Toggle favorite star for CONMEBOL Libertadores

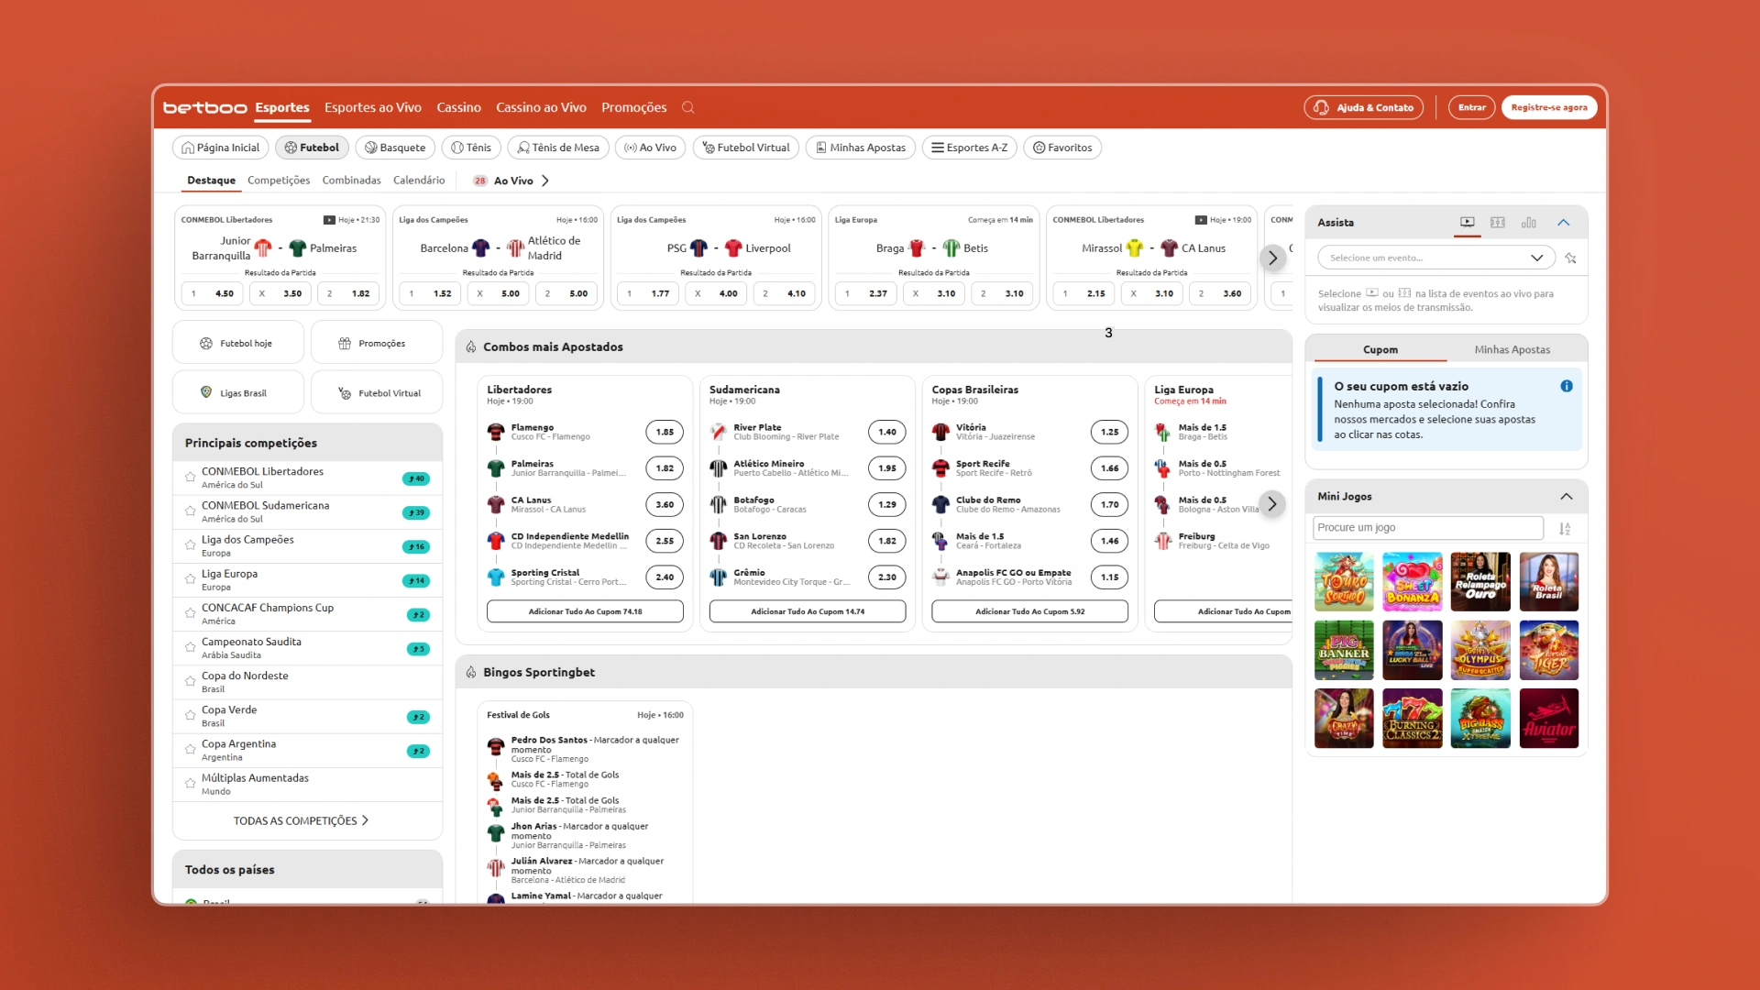190,478
